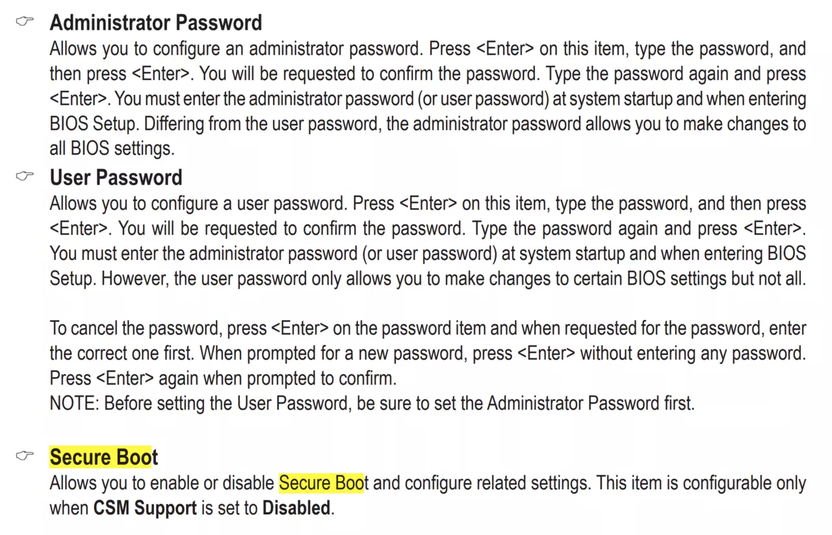
Task: Click the text 'Allows you to enable or disable'
Action: coord(162,483)
